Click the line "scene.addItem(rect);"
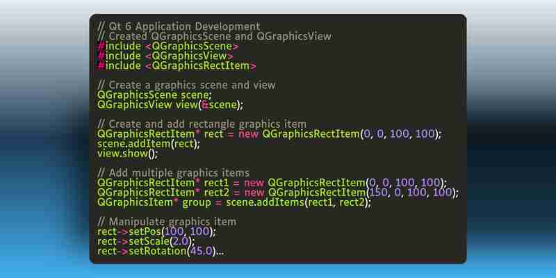 click(x=149, y=144)
